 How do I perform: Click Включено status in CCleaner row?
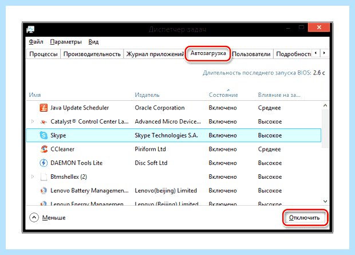pos(223,149)
